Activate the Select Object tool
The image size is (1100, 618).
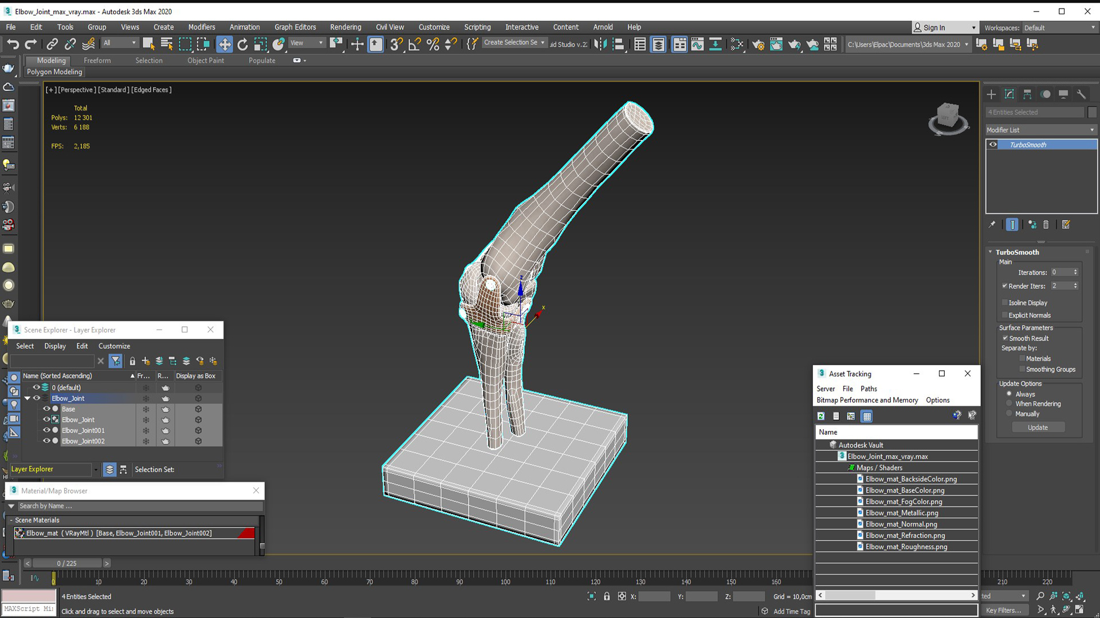pos(148,44)
